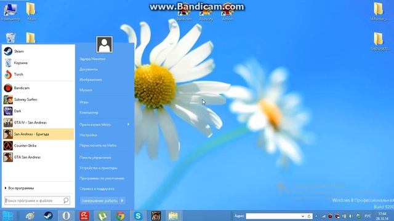The image size is (394, 221).
Task: Start Subway Surfers from the Start menu
Action: click(x=38, y=99)
